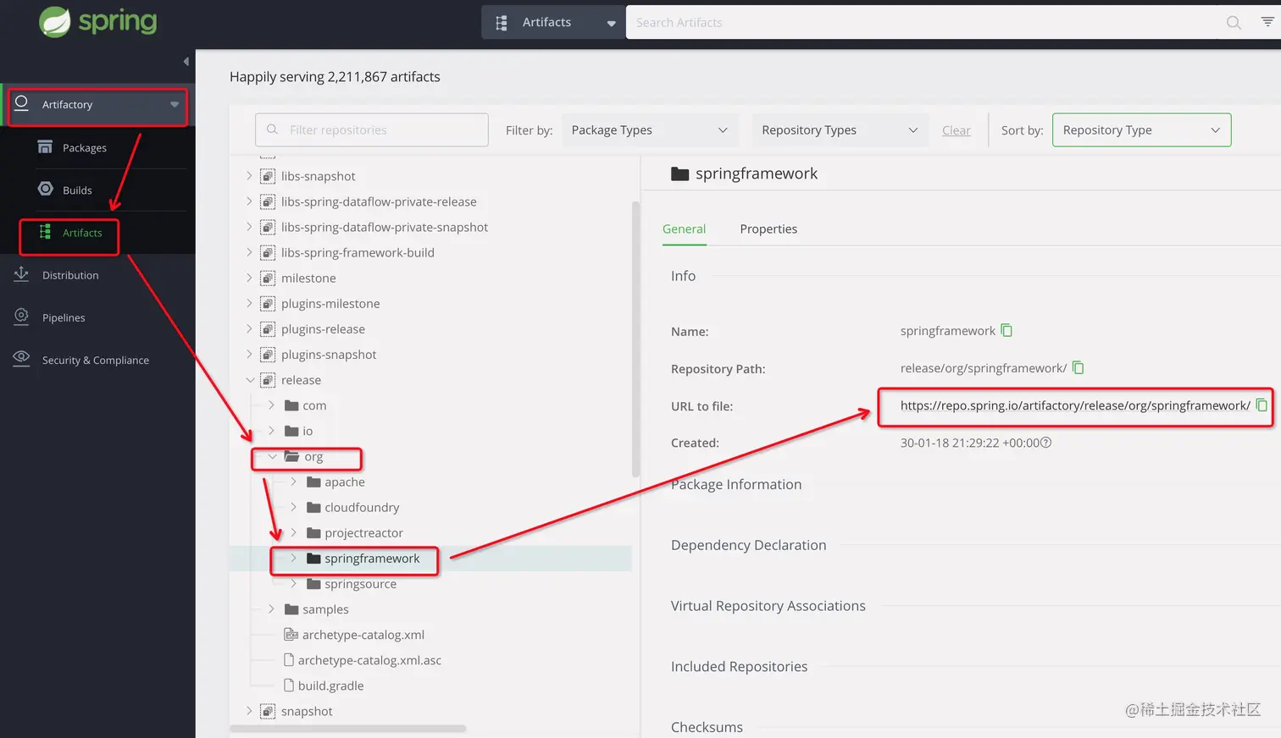
Task: Click the repository tree horizontal scrollbar
Action: pos(347,729)
